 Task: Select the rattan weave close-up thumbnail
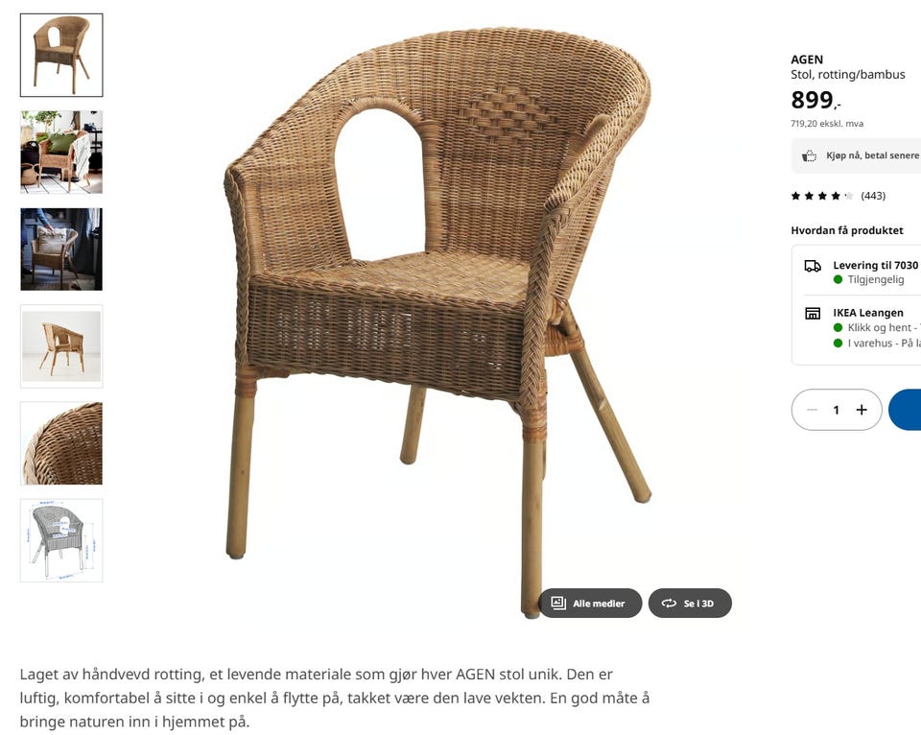[61, 443]
